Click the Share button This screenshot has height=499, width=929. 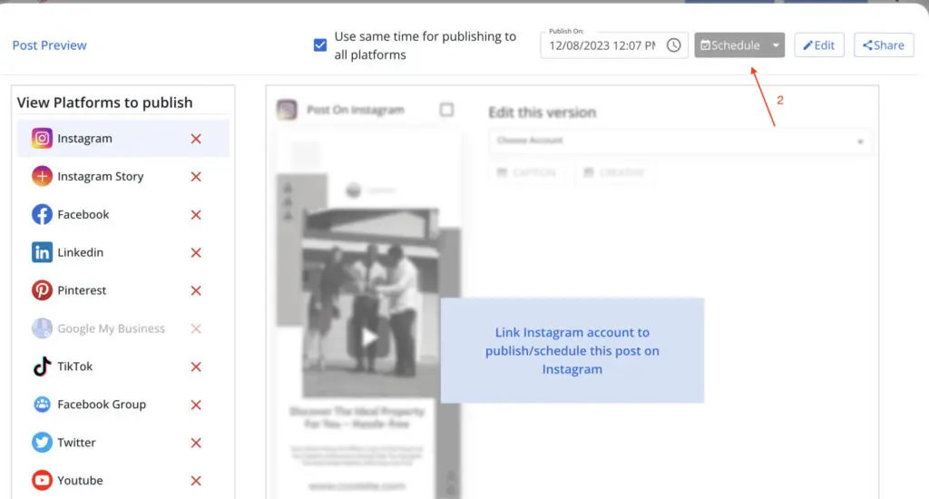(x=883, y=45)
